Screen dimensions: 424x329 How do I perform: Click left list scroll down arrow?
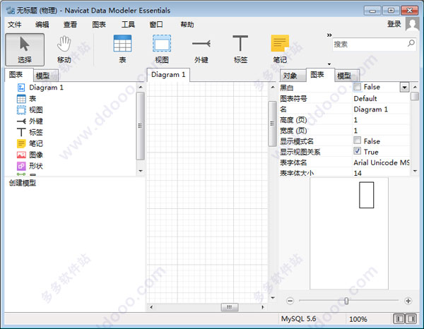tap(141, 171)
